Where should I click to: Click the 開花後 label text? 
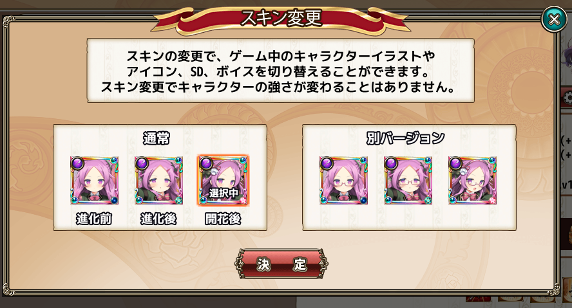pos(224,219)
